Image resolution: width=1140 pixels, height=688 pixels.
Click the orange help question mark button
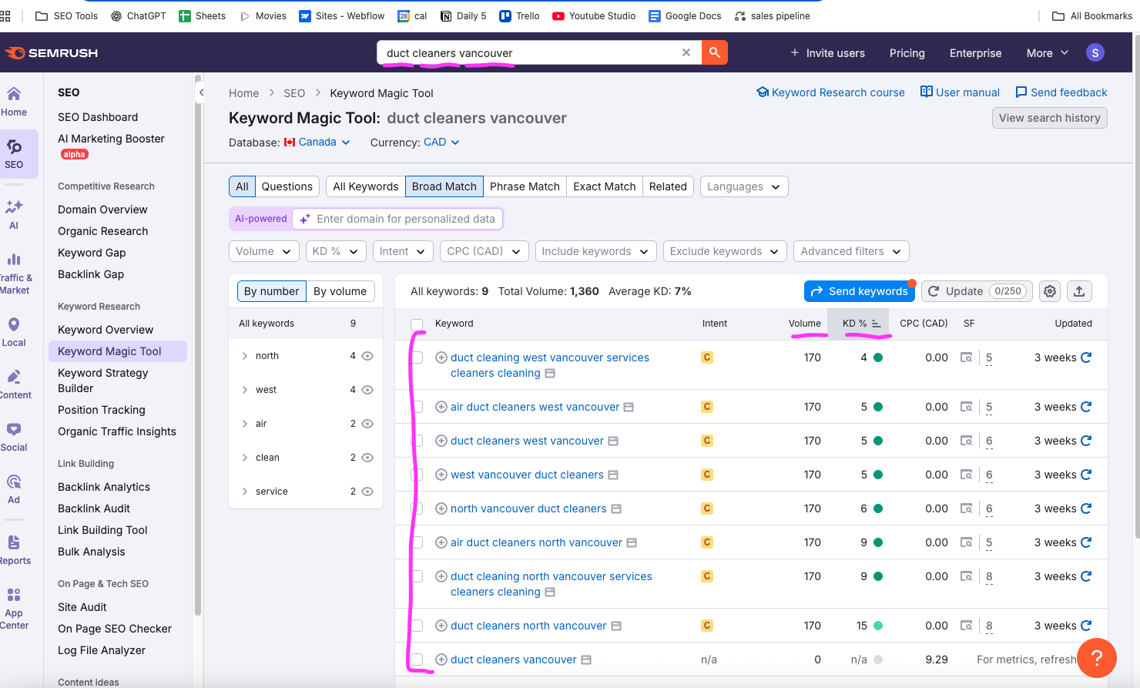[1097, 658]
